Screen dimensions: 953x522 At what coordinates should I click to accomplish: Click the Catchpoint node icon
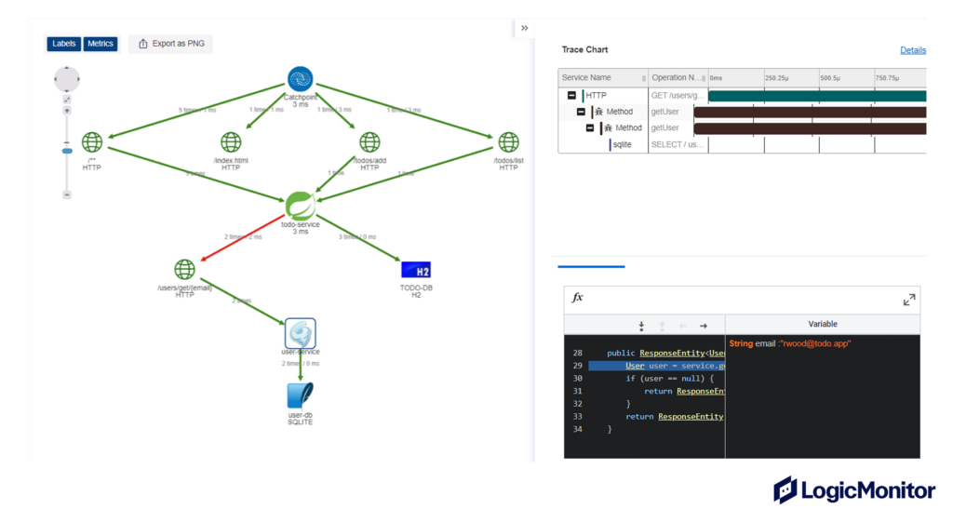[300, 79]
